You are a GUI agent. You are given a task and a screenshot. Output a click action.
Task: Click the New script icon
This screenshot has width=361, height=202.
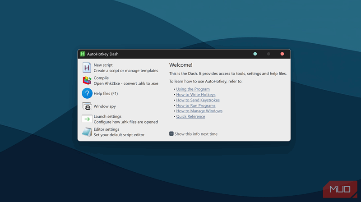(87, 68)
